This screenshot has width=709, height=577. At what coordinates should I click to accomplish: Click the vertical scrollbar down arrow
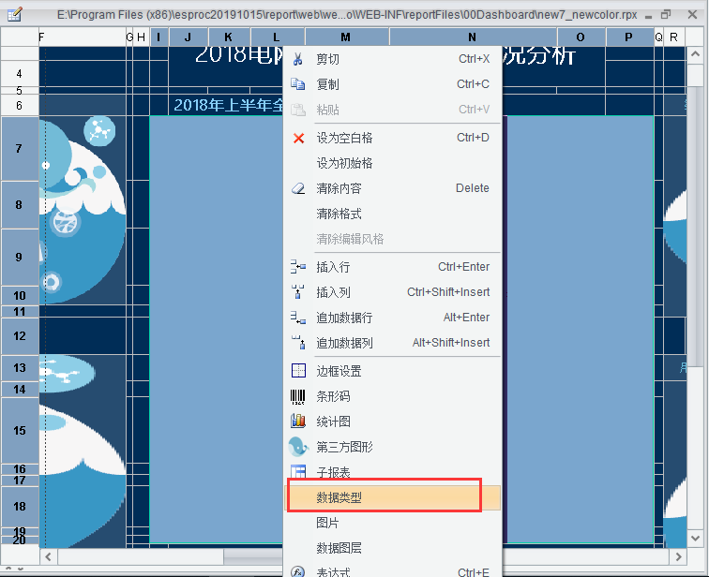[x=695, y=538]
